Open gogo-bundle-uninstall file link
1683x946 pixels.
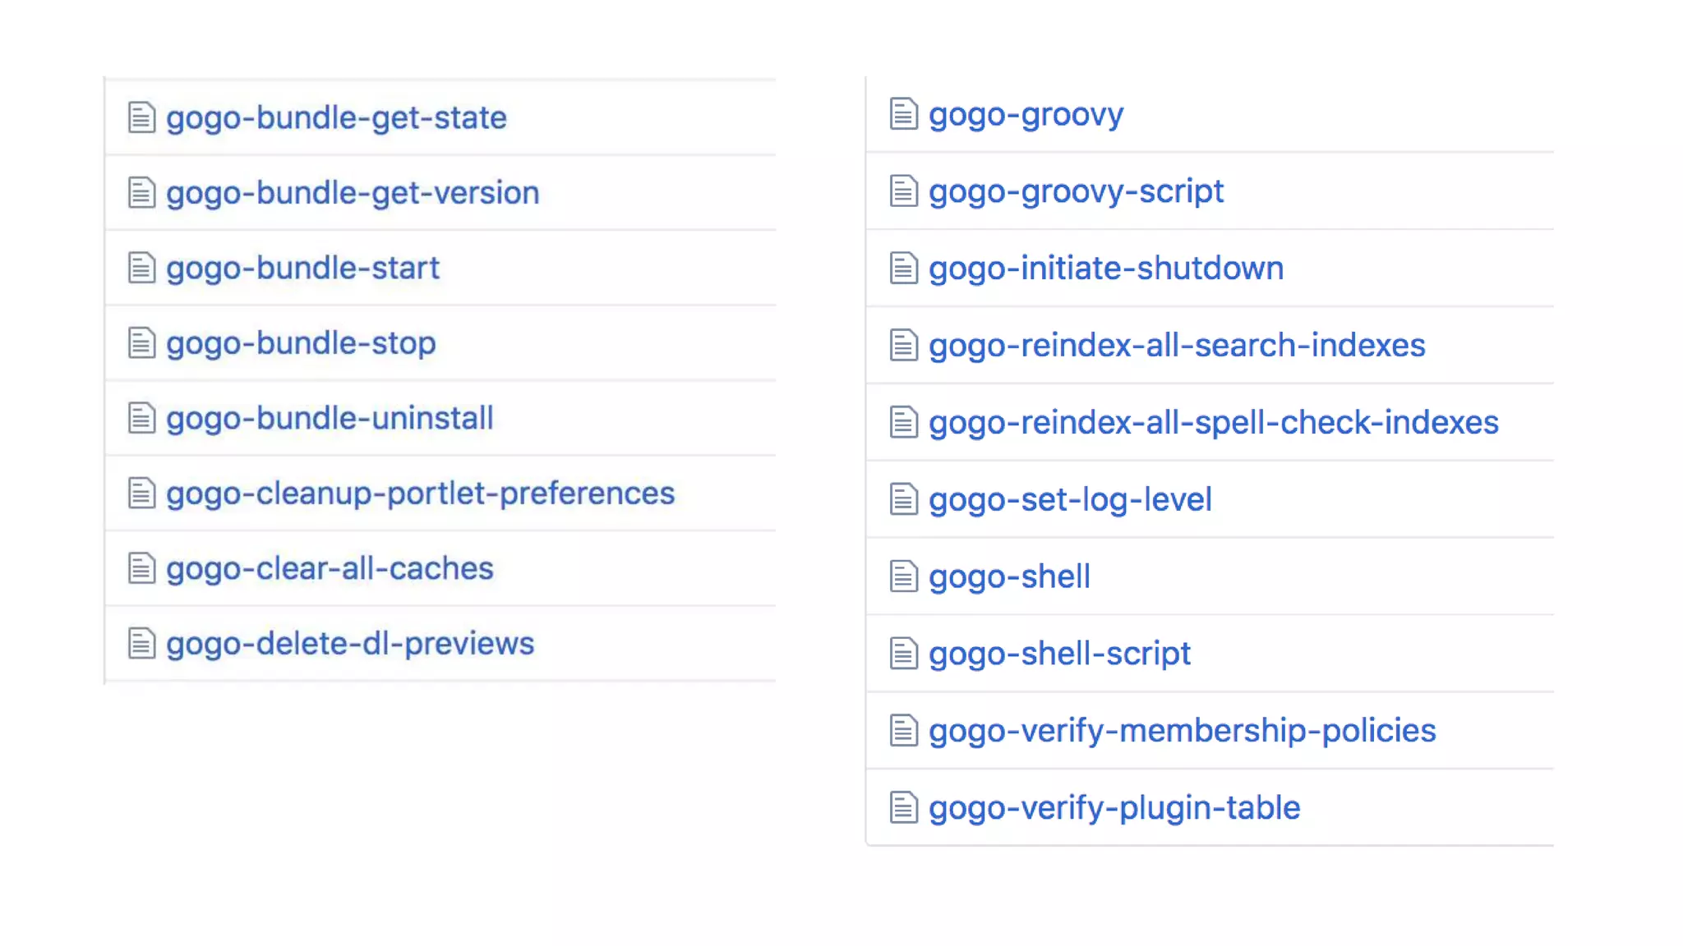[330, 418]
